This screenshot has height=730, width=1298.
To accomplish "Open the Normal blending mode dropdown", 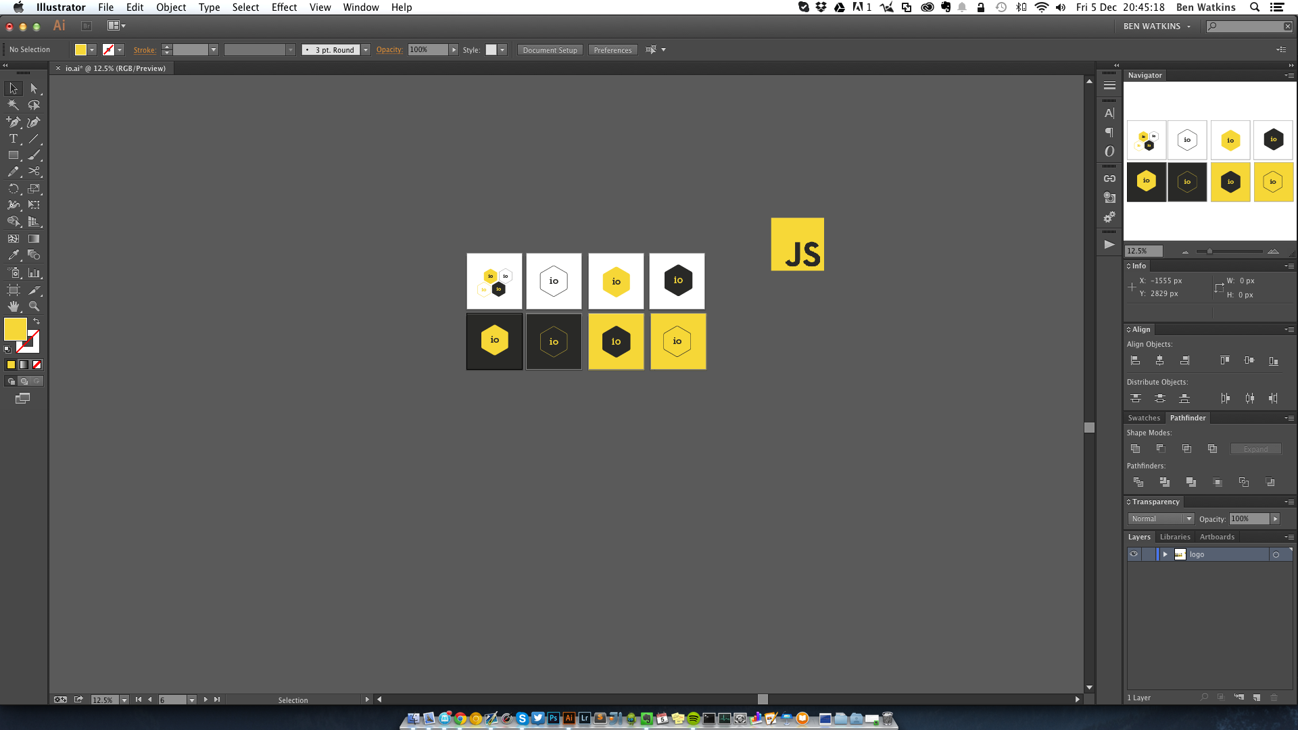I will (1161, 518).
